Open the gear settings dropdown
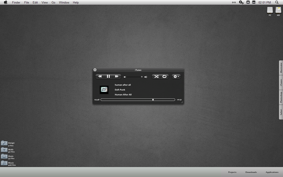 pyautogui.click(x=176, y=77)
